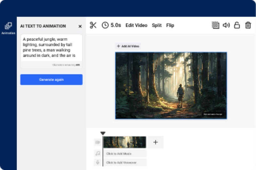Click inside the prompt text box
This screenshot has width=256, height=170.
coord(52,48)
